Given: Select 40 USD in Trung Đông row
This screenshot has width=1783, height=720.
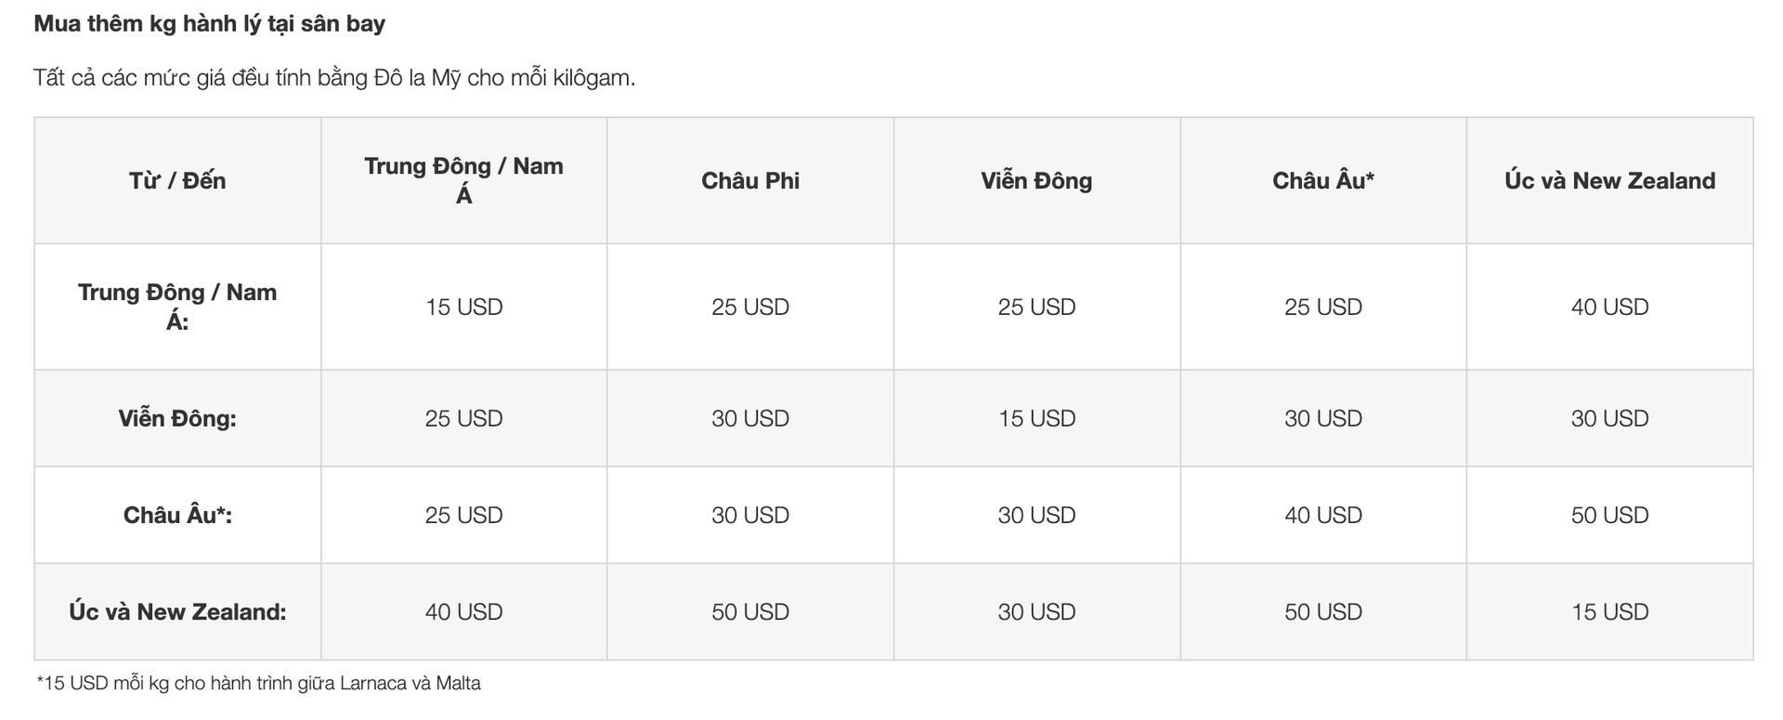Looking at the screenshot, I should 1610,307.
